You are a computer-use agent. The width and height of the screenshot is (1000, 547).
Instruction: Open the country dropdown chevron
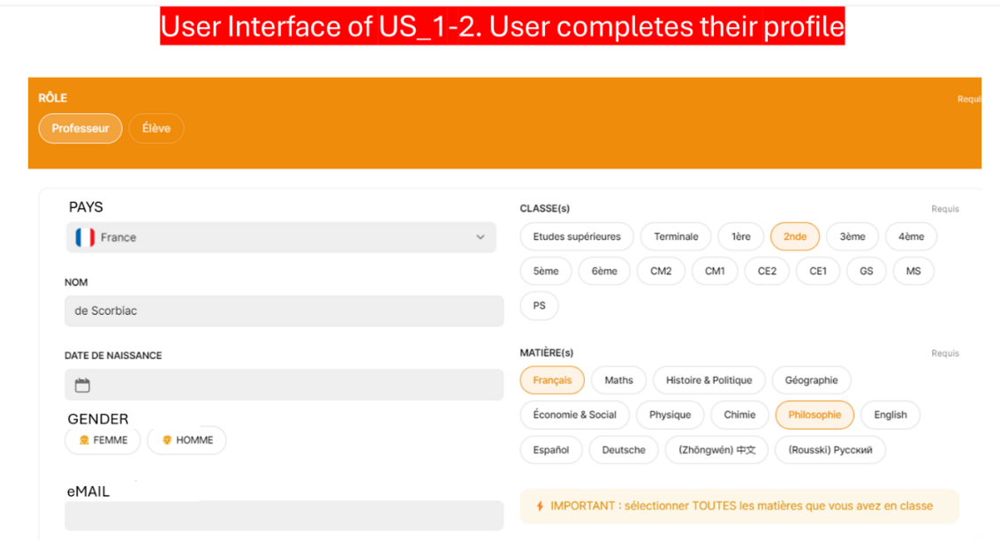481,237
